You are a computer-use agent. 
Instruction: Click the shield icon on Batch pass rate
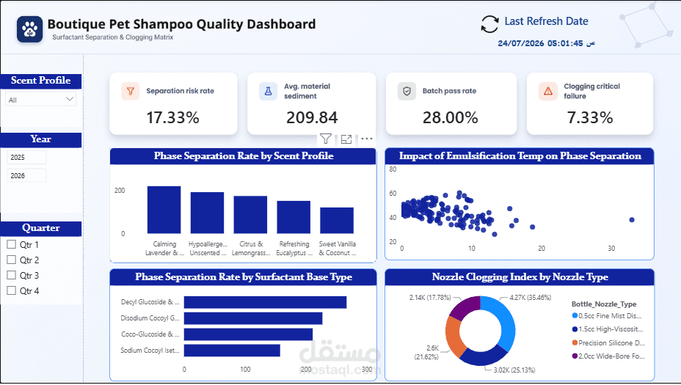tap(407, 91)
